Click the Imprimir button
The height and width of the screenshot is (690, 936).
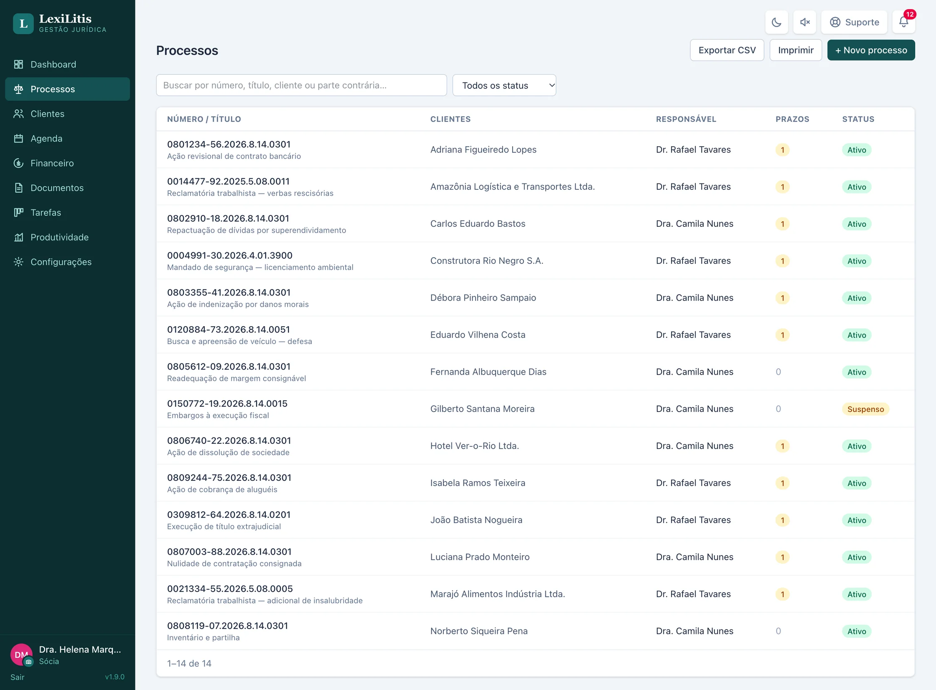pos(795,50)
